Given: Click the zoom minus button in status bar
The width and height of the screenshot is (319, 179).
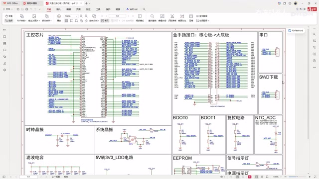Looking at the screenshot, I should (285, 177).
